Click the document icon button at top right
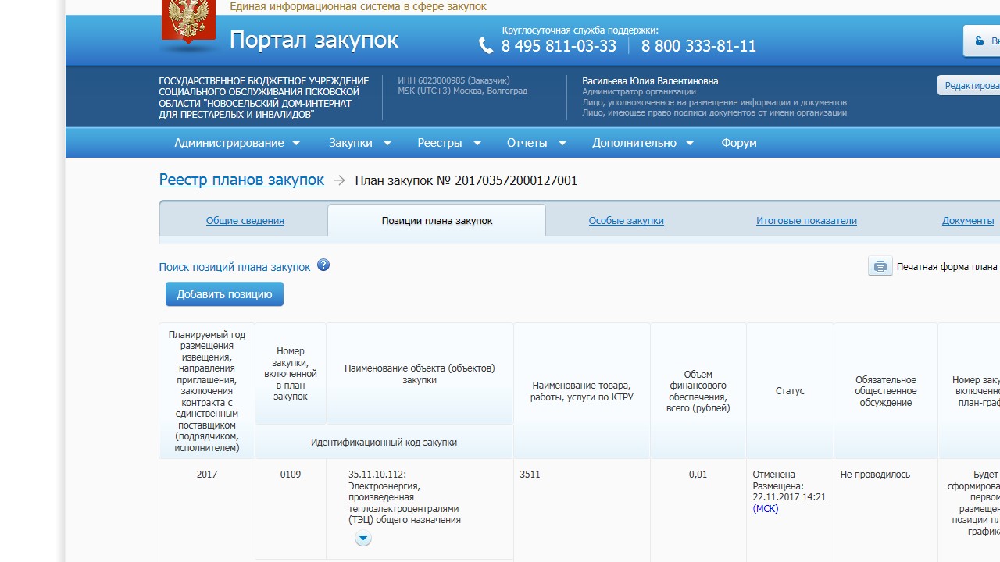Viewport: 1000px width, 562px height. click(x=979, y=41)
